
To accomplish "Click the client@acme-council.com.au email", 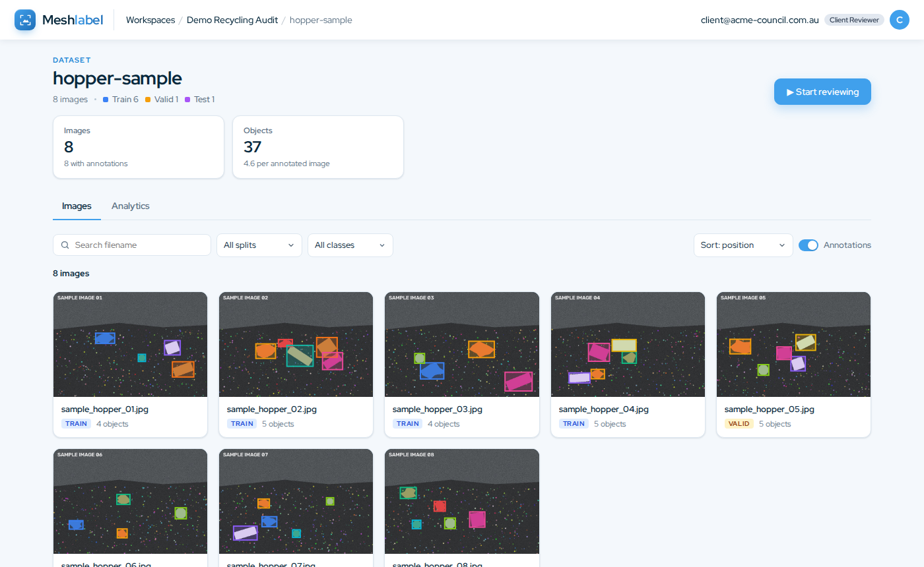I will tap(760, 20).
